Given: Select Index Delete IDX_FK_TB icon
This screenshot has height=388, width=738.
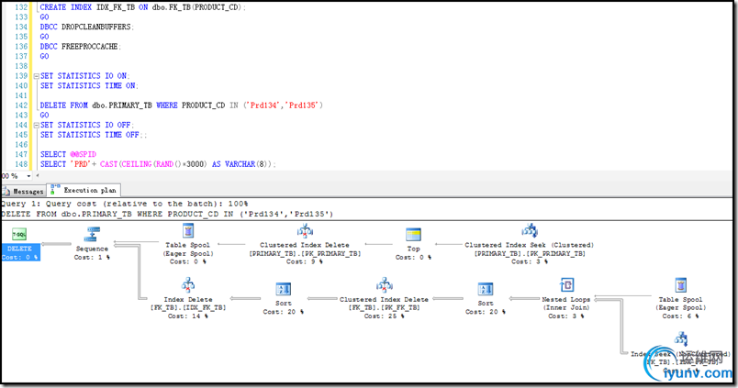Looking at the screenshot, I should pos(188,285).
